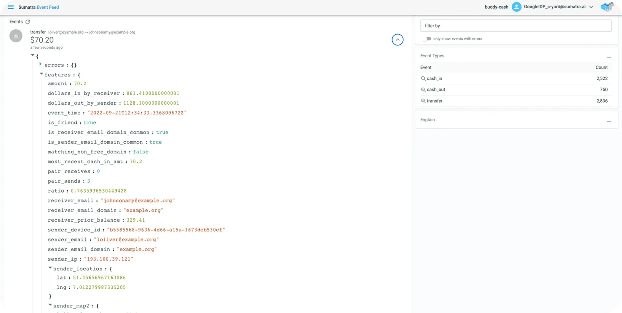Click the transfer event download icon
The image size is (622, 313).
point(16,36)
